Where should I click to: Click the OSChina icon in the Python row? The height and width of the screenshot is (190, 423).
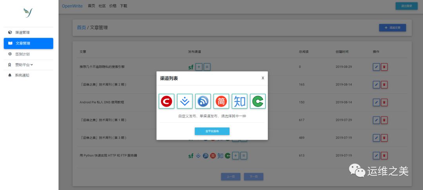click(228, 156)
